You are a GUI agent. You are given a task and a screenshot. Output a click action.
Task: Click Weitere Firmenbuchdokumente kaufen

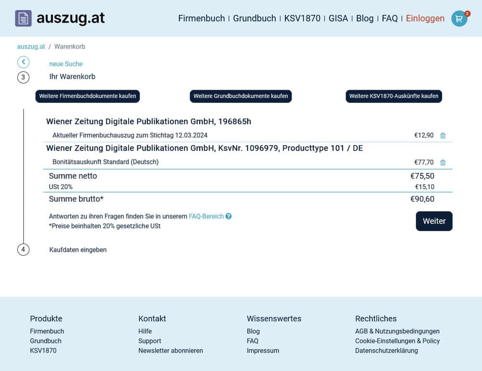click(87, 96)
